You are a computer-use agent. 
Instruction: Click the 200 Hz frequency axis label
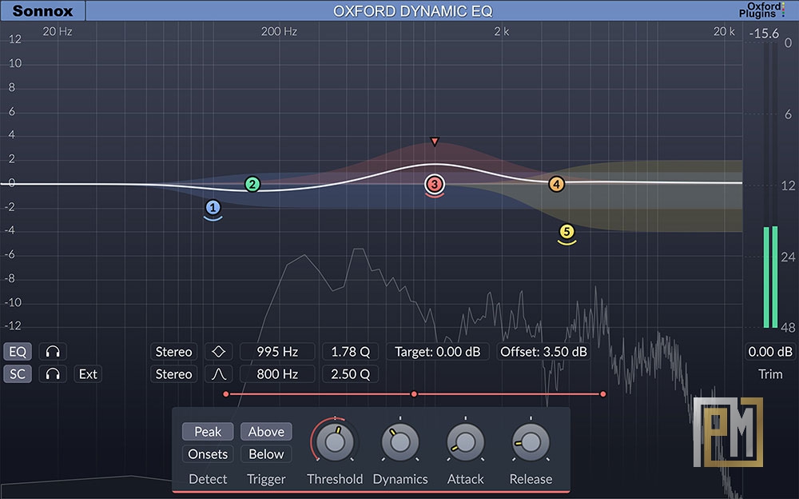coord(279,32)
